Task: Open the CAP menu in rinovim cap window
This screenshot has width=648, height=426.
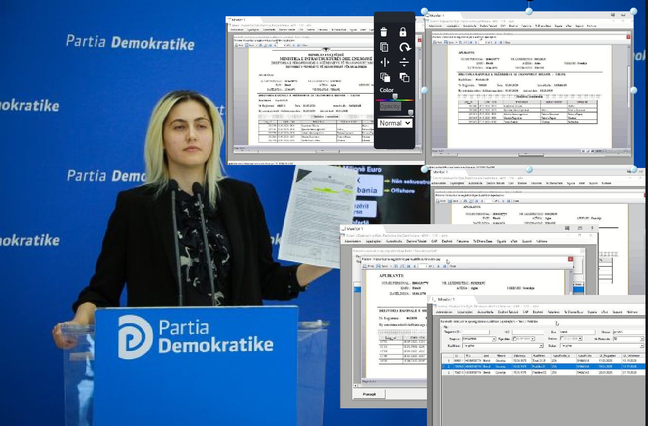Action: (434, 241)
